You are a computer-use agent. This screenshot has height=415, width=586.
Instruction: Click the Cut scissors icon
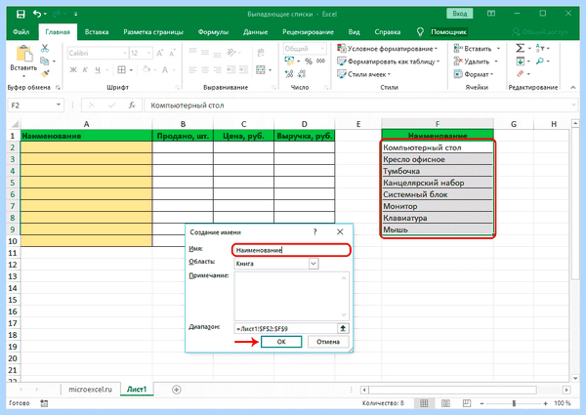pyautogui.click(x=45, y=48)
